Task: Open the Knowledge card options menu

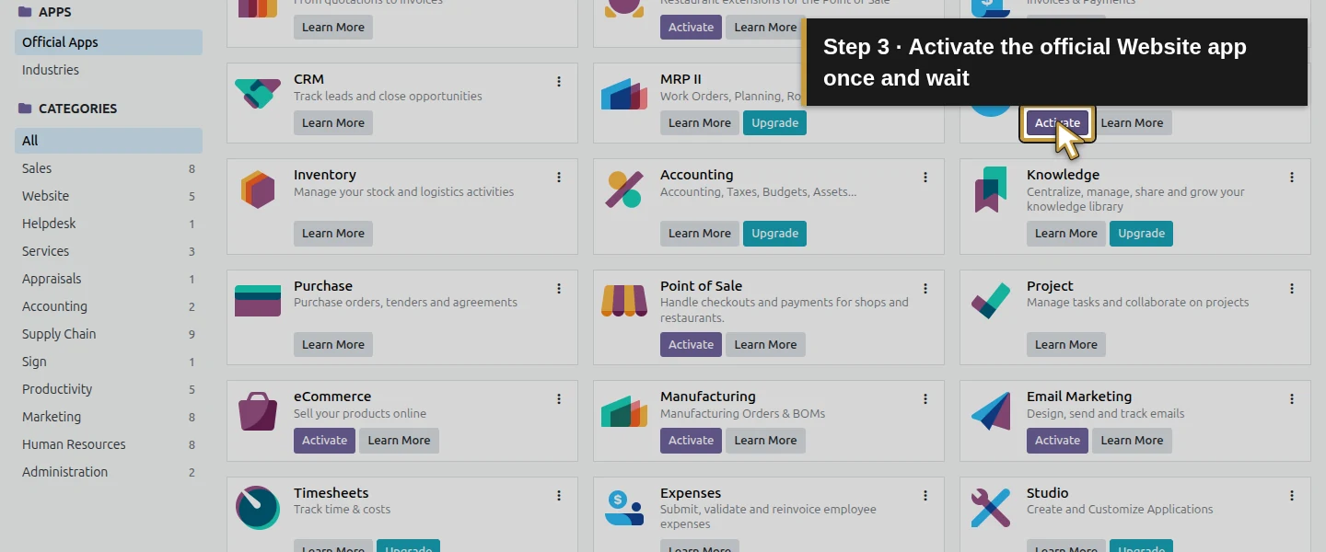Action: pyautogui.click(x=1292, y=178)
